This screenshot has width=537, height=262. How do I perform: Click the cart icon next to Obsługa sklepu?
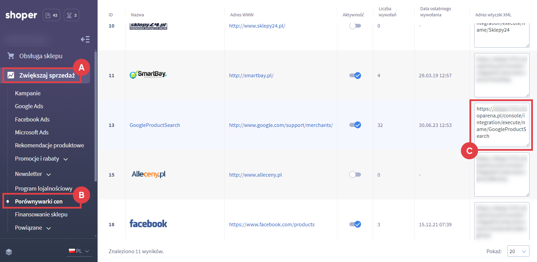pyautogui.click(x=10, y=56)
